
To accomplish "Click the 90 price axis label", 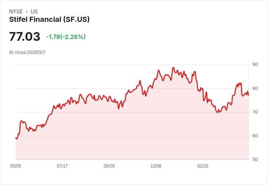I will coord(255,64).
